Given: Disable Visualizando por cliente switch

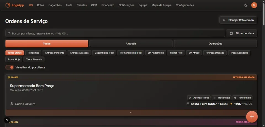Looking at the screenshot, I should click(10, 67).
